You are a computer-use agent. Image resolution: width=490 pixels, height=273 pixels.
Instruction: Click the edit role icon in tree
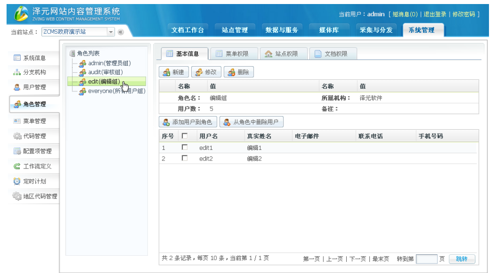point(82,82)
